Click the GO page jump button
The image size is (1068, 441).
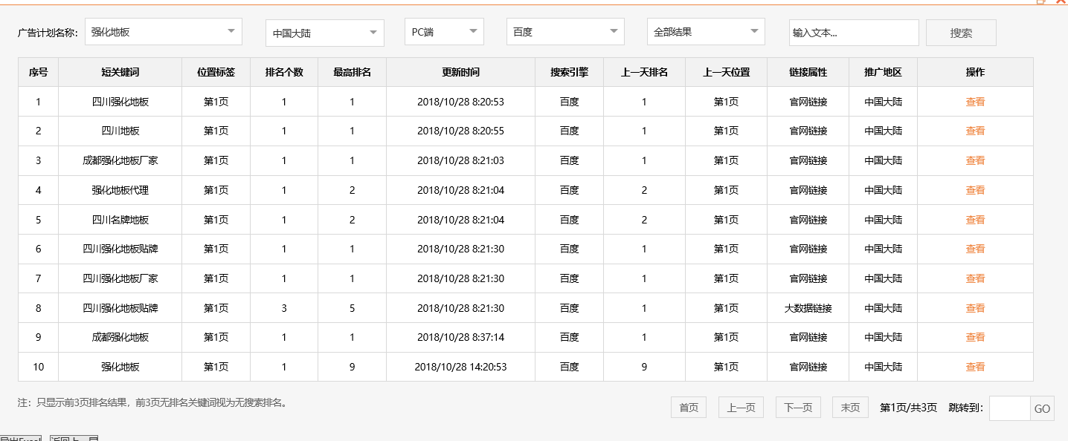pyautogui.click(x=1041, y=408)
